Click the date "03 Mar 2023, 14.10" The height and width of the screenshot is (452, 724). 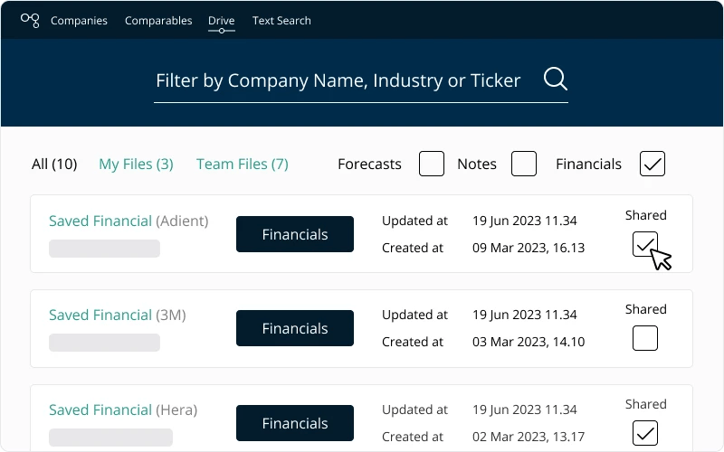pos(529,343)
